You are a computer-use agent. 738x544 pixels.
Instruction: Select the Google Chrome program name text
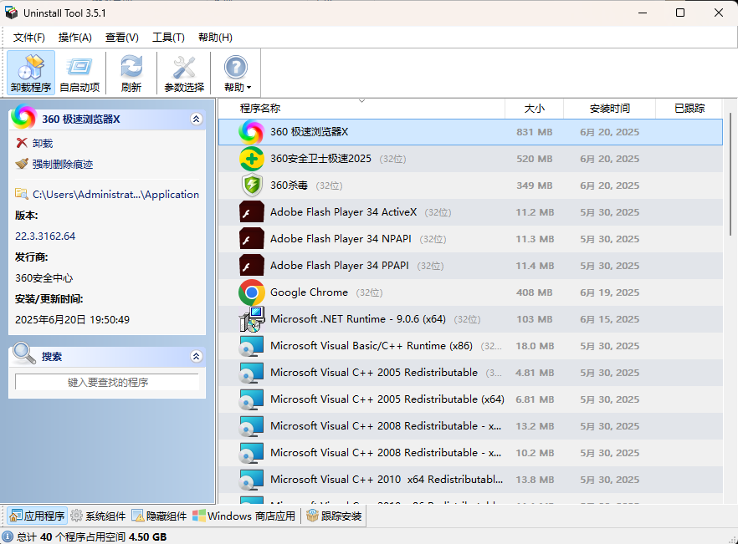pos(309,292)
